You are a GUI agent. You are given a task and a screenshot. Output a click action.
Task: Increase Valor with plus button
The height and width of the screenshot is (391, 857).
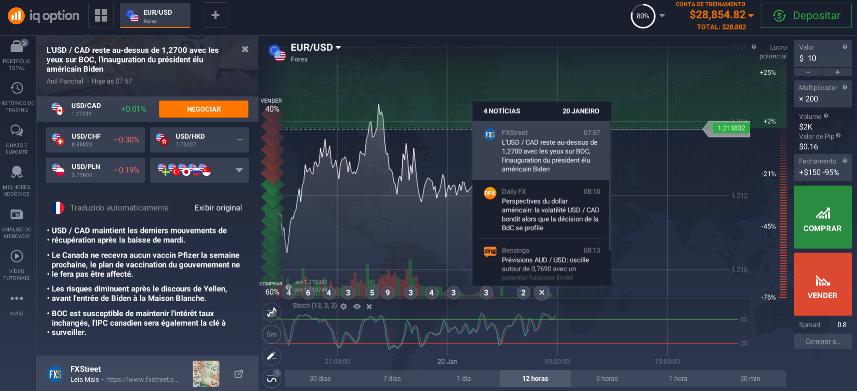click(x=837, y=72)
